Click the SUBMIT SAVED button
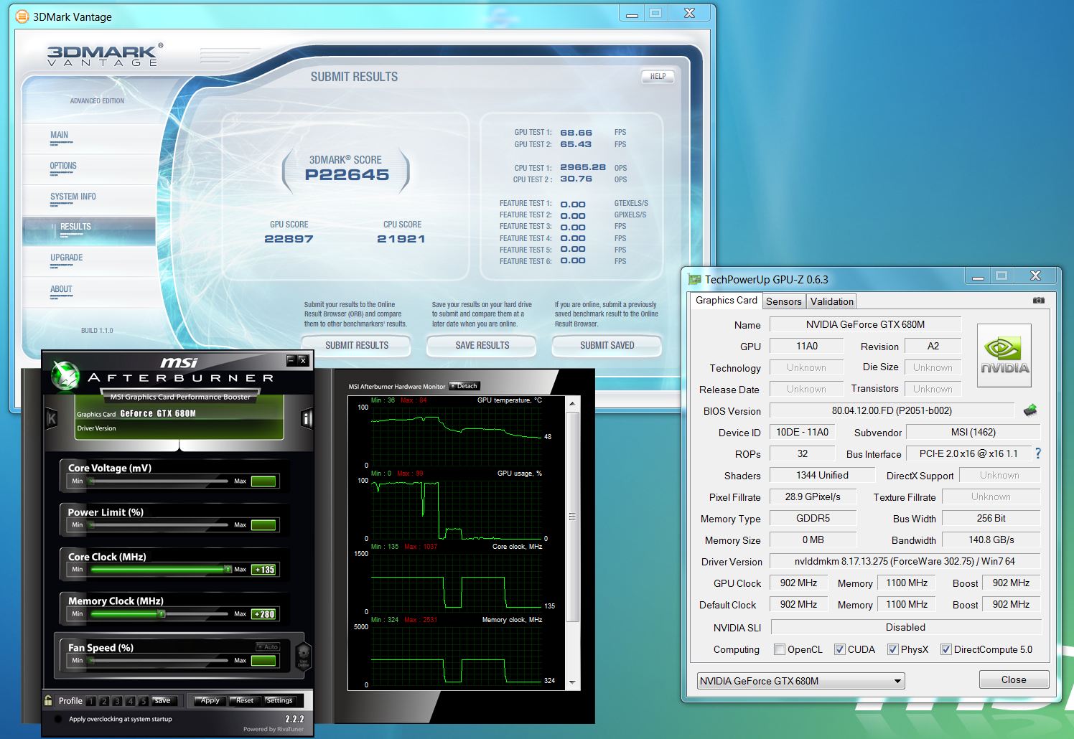Viewport: 1074px width, 739px height. [607, 345]
